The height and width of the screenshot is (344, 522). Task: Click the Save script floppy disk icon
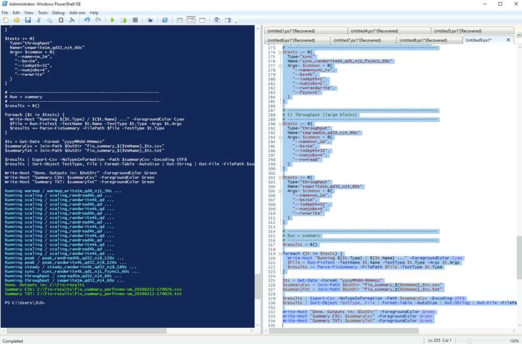coord(28,20)
